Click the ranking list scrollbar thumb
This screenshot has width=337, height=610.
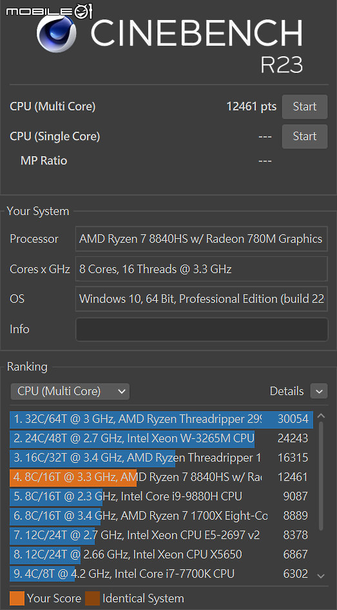click(321, 476)
